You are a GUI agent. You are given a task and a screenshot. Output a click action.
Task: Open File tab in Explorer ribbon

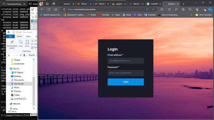10,36
